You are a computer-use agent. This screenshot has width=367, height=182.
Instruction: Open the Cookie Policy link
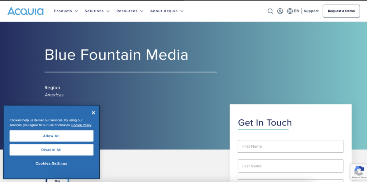(x=81, y=125)
